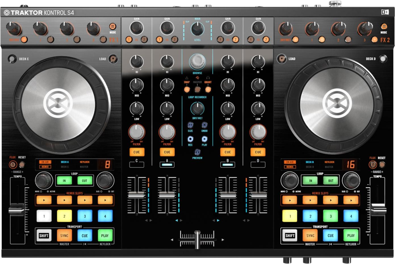
Task: Toggle channel D headphone CUE button
Action: coord(258,152)
